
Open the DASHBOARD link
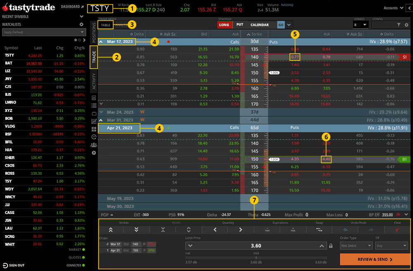pyautogui.click(x=72, y=7)
